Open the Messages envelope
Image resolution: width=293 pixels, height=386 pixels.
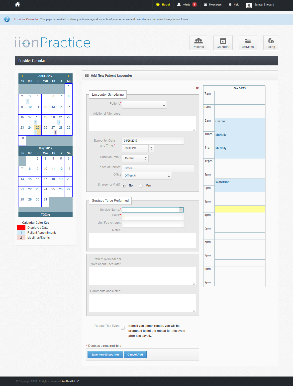click(x=205, y=4)
